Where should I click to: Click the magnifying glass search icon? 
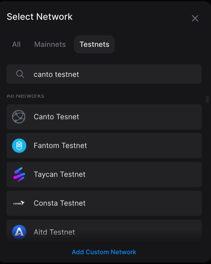click(20, 74)
